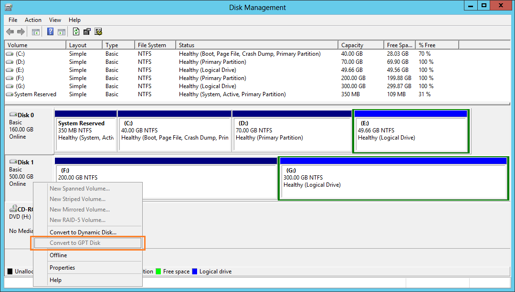Click the 31 % free cell
The height and width of the screenshot is (292, 515).
pos(425,94)
